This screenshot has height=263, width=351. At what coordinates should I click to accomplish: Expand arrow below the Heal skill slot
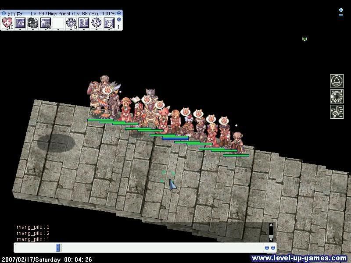point(7,30)
